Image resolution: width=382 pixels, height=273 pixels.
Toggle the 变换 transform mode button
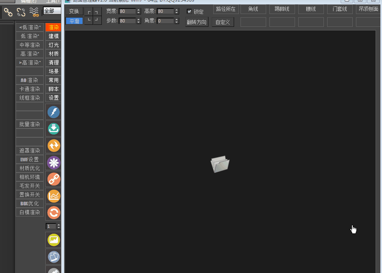tap(74, 11)
